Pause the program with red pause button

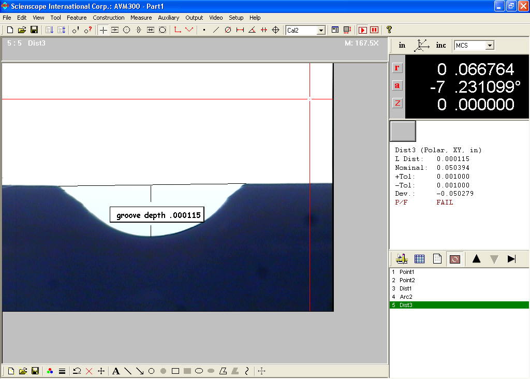pos(374,30)
